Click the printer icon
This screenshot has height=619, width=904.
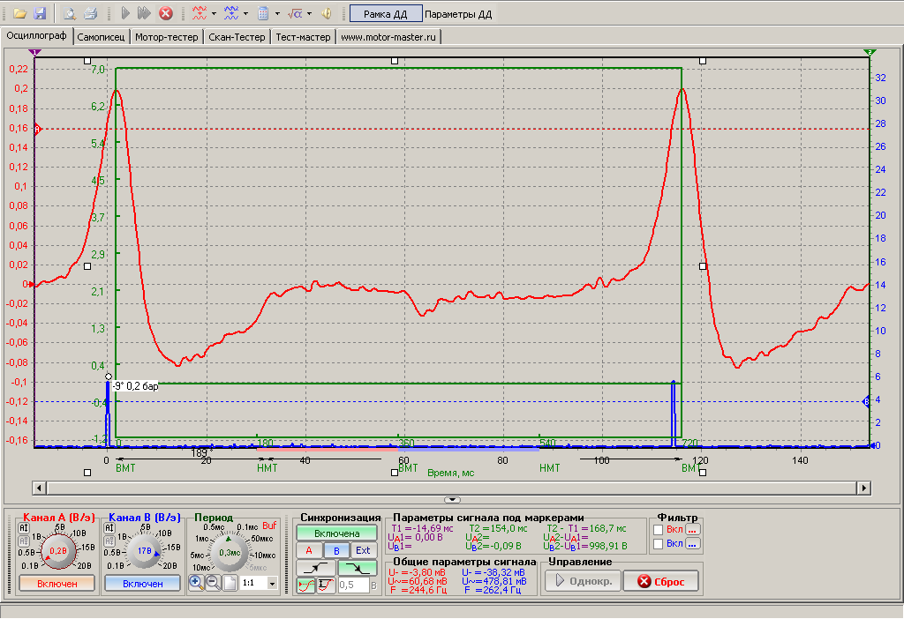[90, 13]
